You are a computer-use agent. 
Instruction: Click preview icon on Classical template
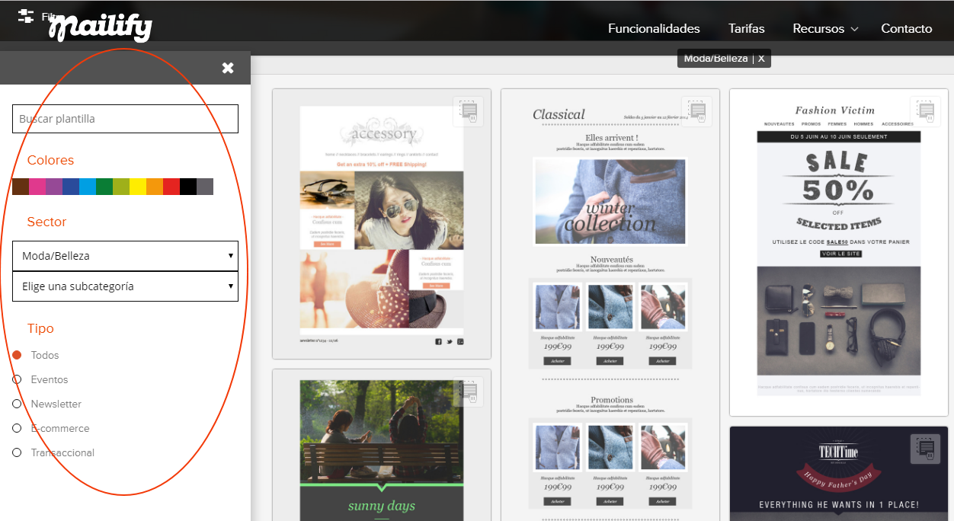tap(696, 111)
